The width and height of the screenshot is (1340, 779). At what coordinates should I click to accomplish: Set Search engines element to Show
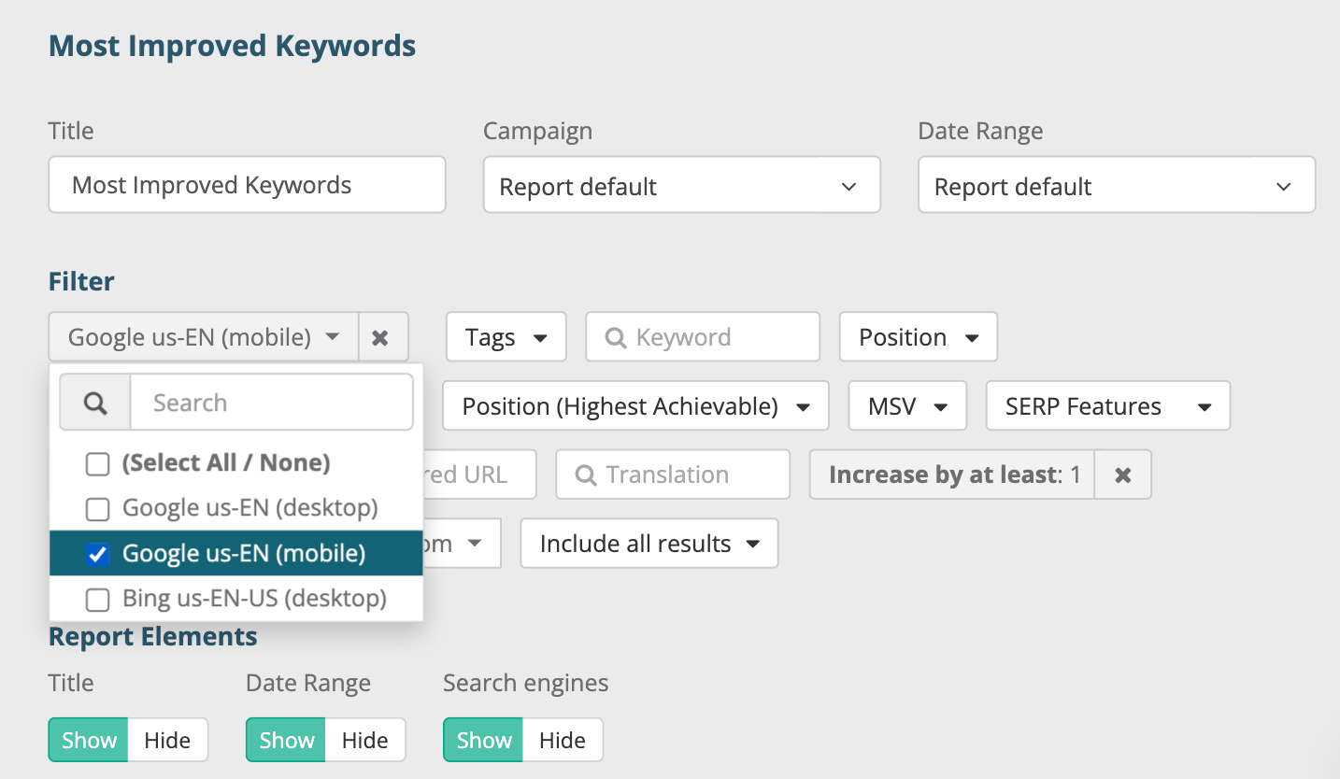[483, 740]
